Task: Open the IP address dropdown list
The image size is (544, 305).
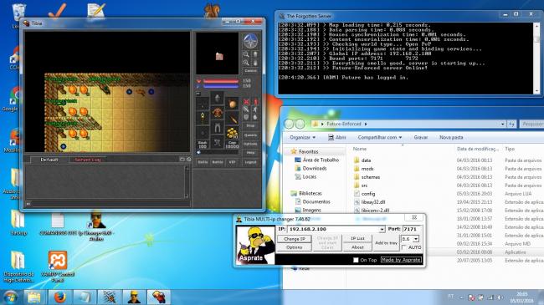Action: pyautogui.click(x=382, y=229)
